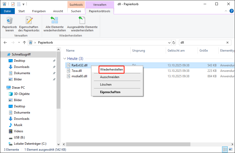Select Löschen in context menu
Screen dimensions: 235x153
106,85
